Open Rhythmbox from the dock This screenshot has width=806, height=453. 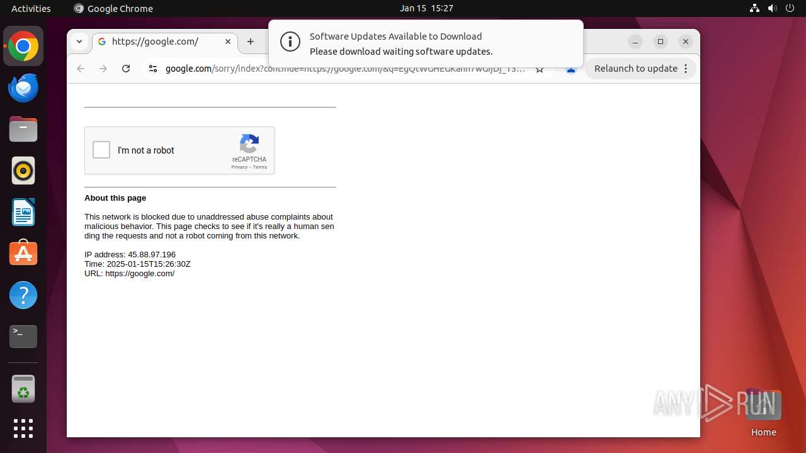click(23, 171)
